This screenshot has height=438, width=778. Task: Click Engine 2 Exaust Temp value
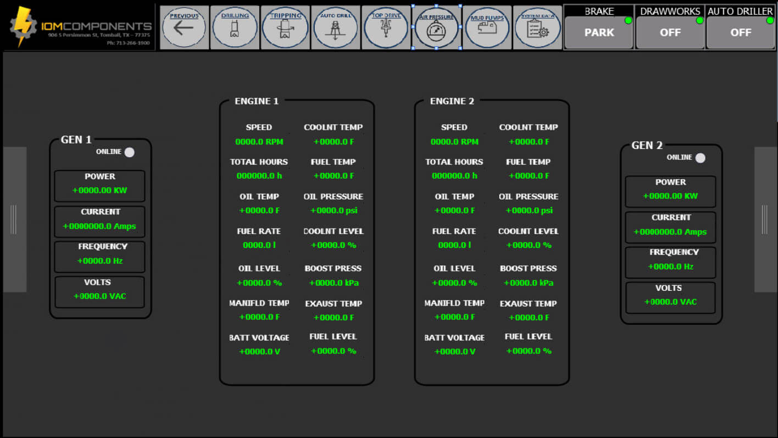tap(529, 318)
